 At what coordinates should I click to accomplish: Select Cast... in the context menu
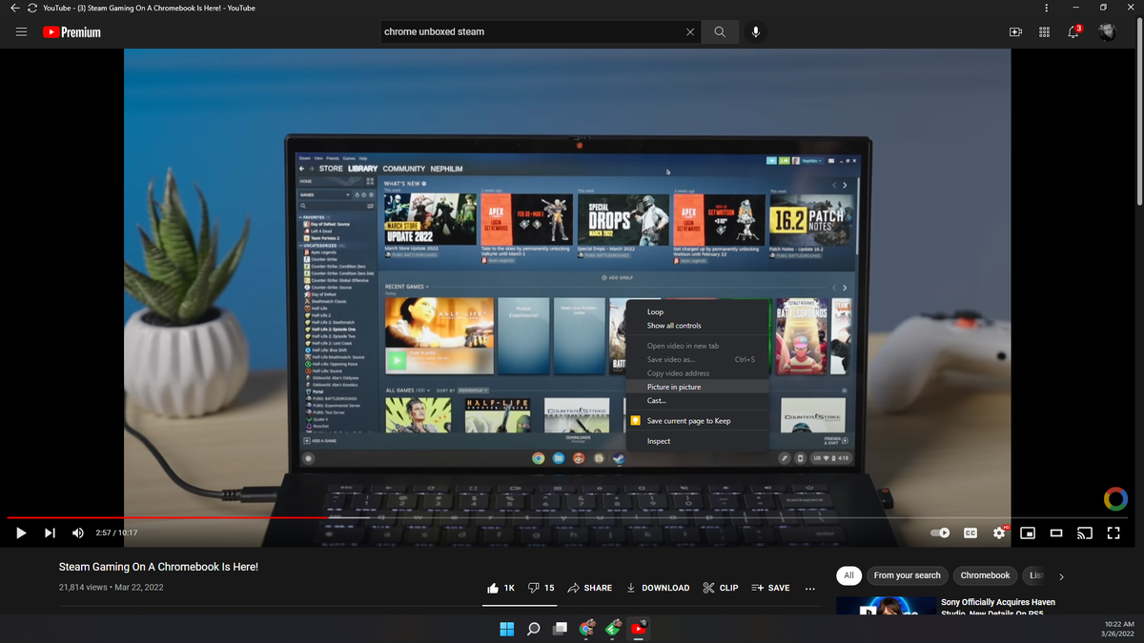(x=697, y=401)
